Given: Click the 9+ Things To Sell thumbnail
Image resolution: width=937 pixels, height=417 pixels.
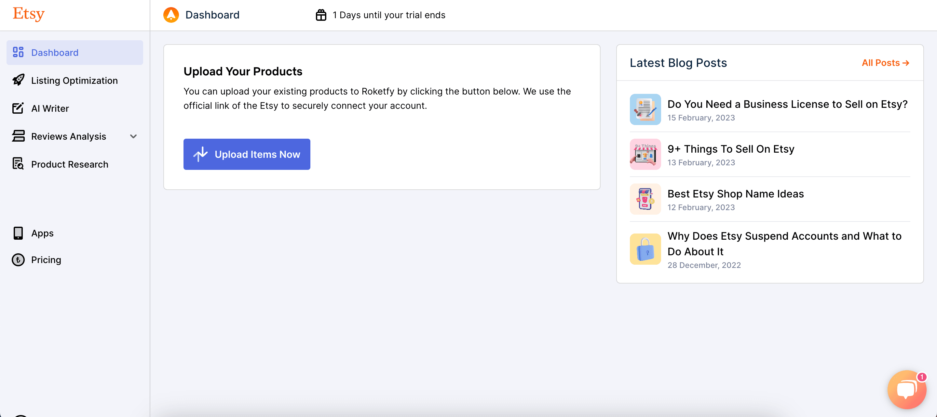Looking at the screenshot, I should click(645, 154).
